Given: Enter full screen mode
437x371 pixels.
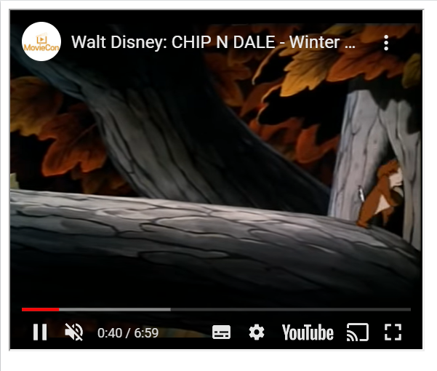Looking at the screenshot, I should click(393, 332).
